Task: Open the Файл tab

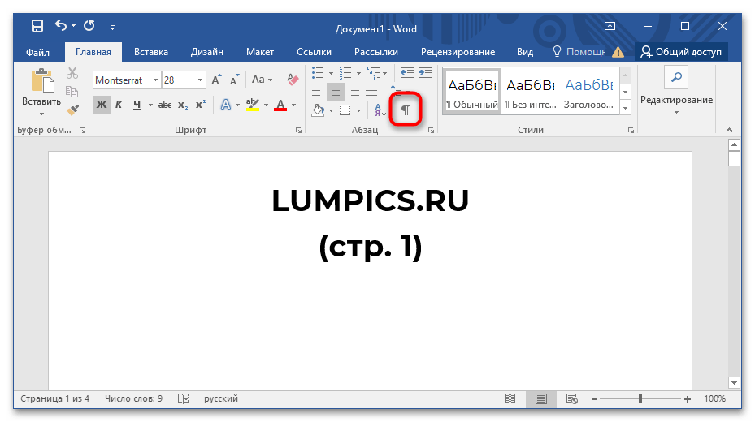Action: pyautogui.click(x=37, y=52)
